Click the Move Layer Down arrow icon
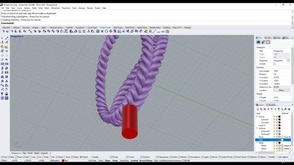The width and height of the screenshot is (294, 165). coord(271,109)
